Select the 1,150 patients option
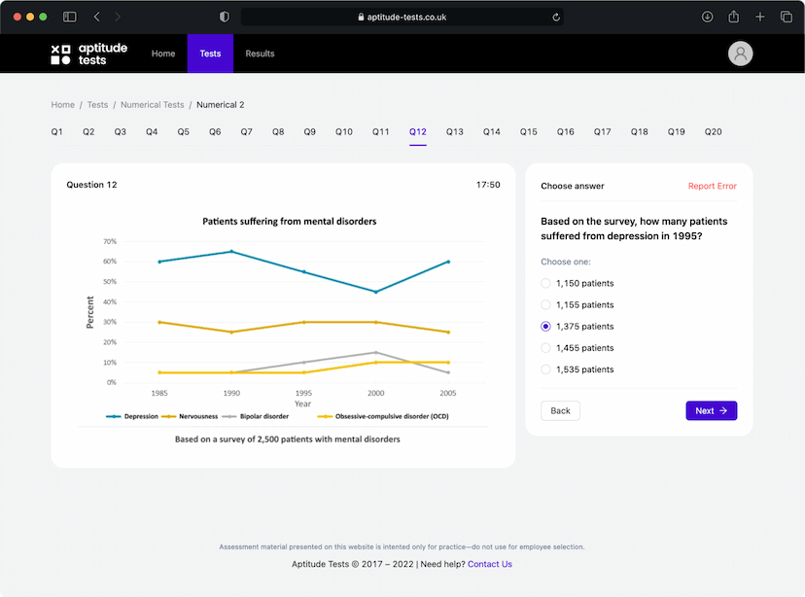Image resolution: width=805 pixels, height=597 pixels. pyautogui.click(x=545, y=284)
